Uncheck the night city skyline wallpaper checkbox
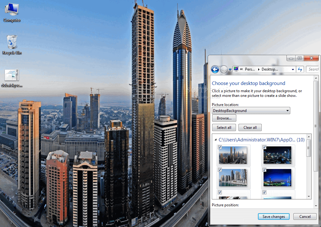The width and height of the screenshot is (321, 227). 264,147
